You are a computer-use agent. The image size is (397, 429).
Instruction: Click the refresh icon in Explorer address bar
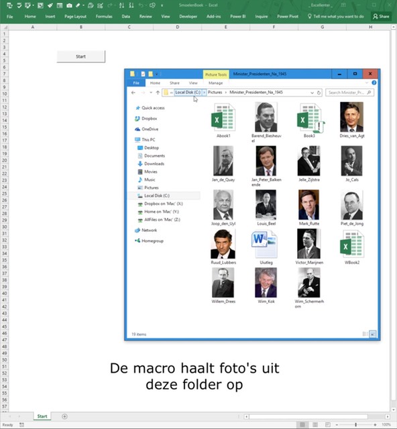click(x=319, y=93)
